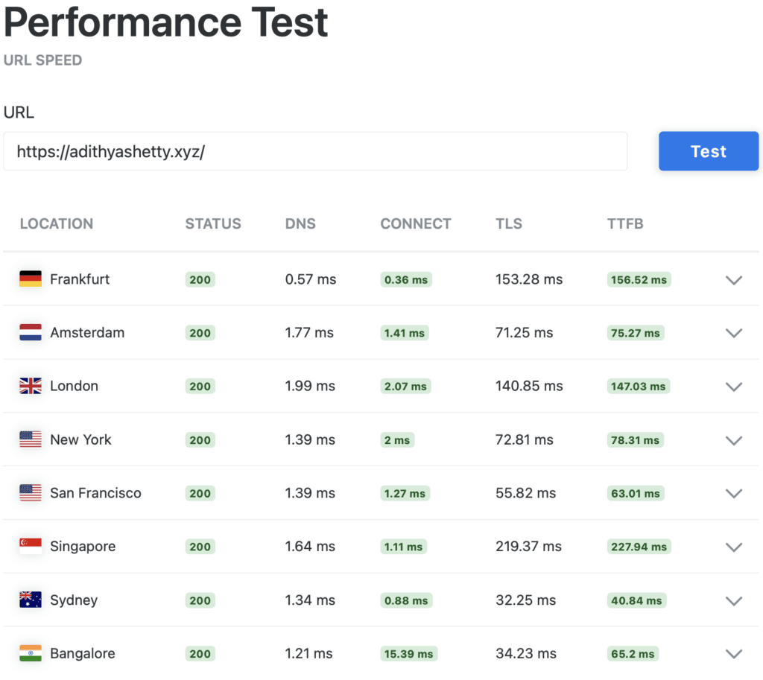
Task: Expand the Sydney row chevron
Action: (733, 601)
